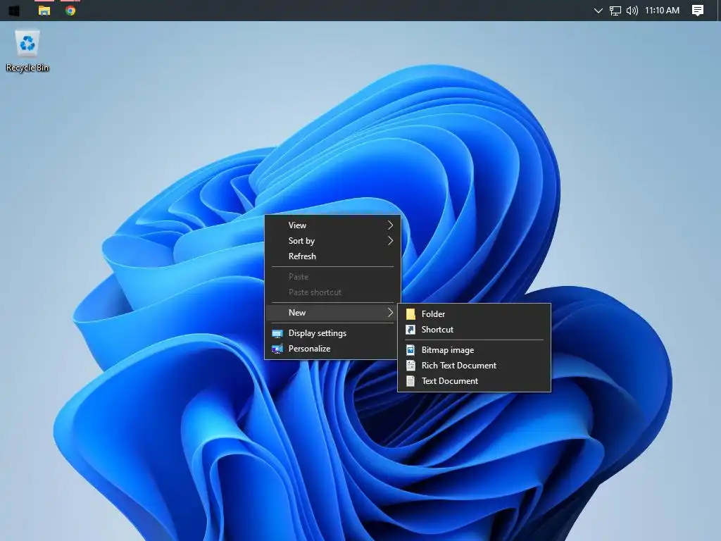The height and width of the screenshot is (541, 721).
Task: Click the yellow Folder icon in submenu
Action: (410, 314)
